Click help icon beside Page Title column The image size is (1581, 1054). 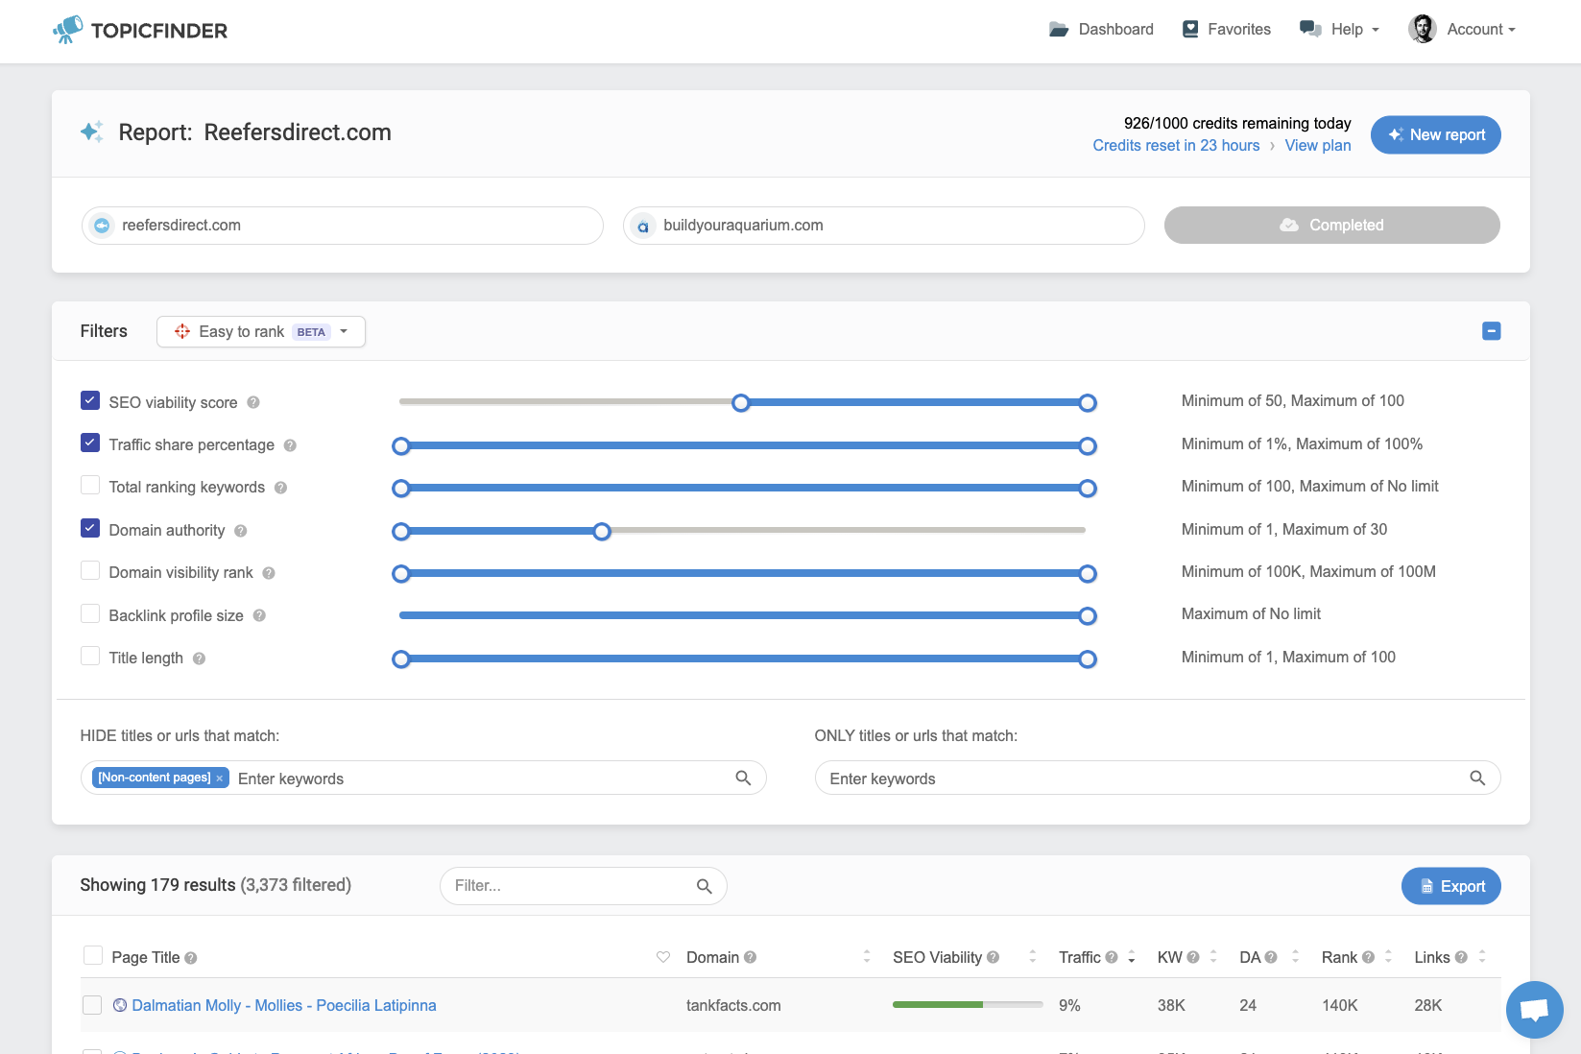click(191, 958)
